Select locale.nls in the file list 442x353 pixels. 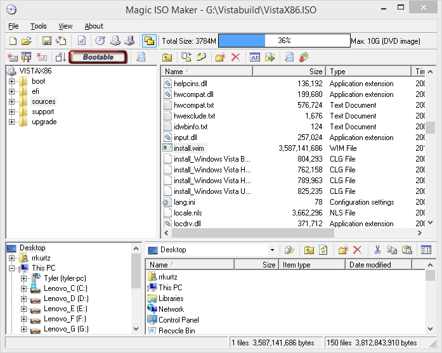pyautogui.click(x=188, y=213)
